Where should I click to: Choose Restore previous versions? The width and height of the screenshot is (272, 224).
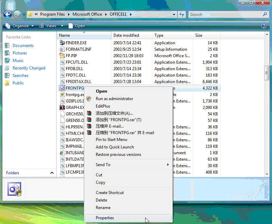(128, 154)
